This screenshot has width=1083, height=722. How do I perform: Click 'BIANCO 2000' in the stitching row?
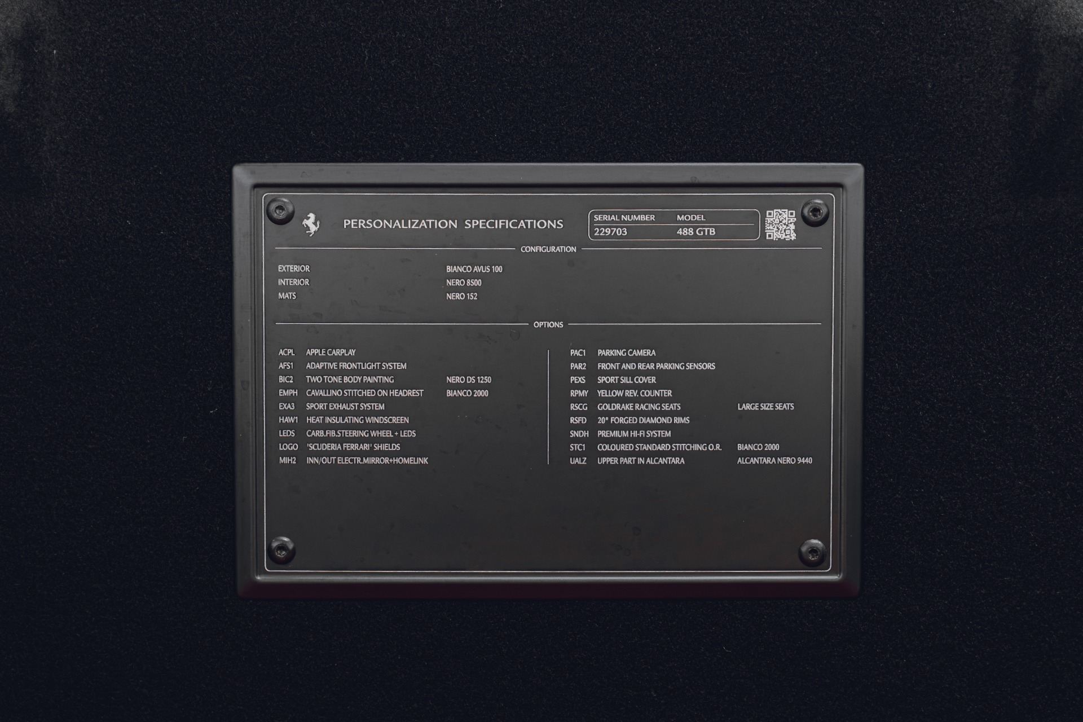[x=758, y=447]
